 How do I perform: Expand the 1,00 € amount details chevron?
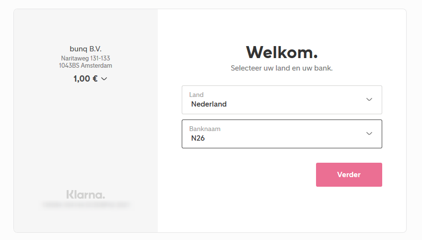(x=104, y=79)
